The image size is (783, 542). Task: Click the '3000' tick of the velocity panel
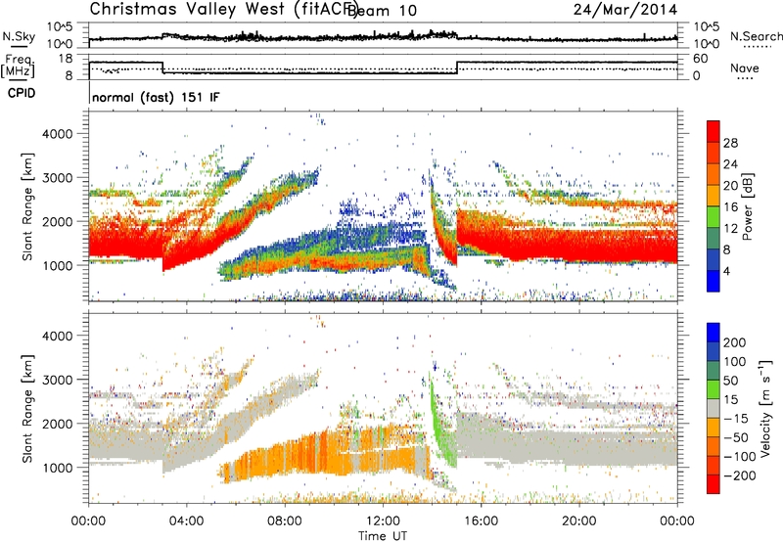58,380
